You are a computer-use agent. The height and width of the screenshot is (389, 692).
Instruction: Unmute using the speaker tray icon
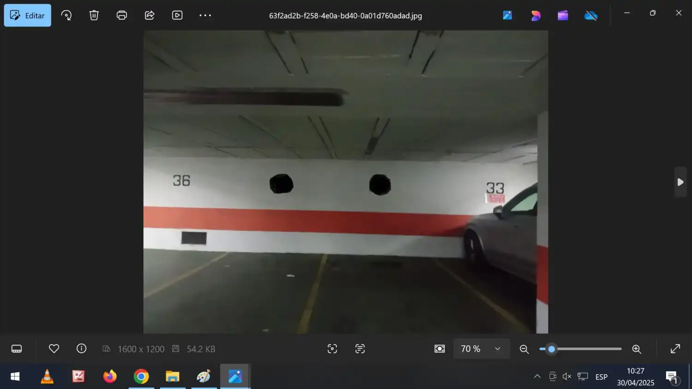(x=567, y=377)
